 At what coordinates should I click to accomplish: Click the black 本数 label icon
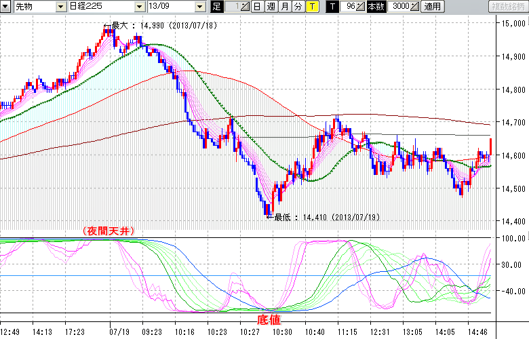[x=375, y=7]
